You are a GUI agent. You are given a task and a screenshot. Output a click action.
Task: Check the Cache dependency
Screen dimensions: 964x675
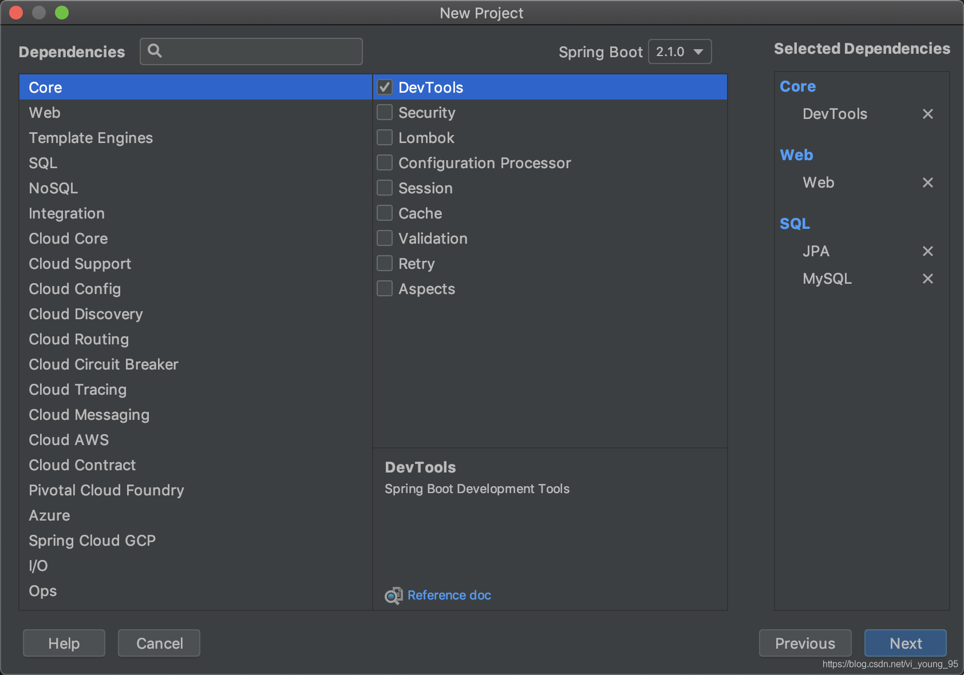click(x=385, y=213)
